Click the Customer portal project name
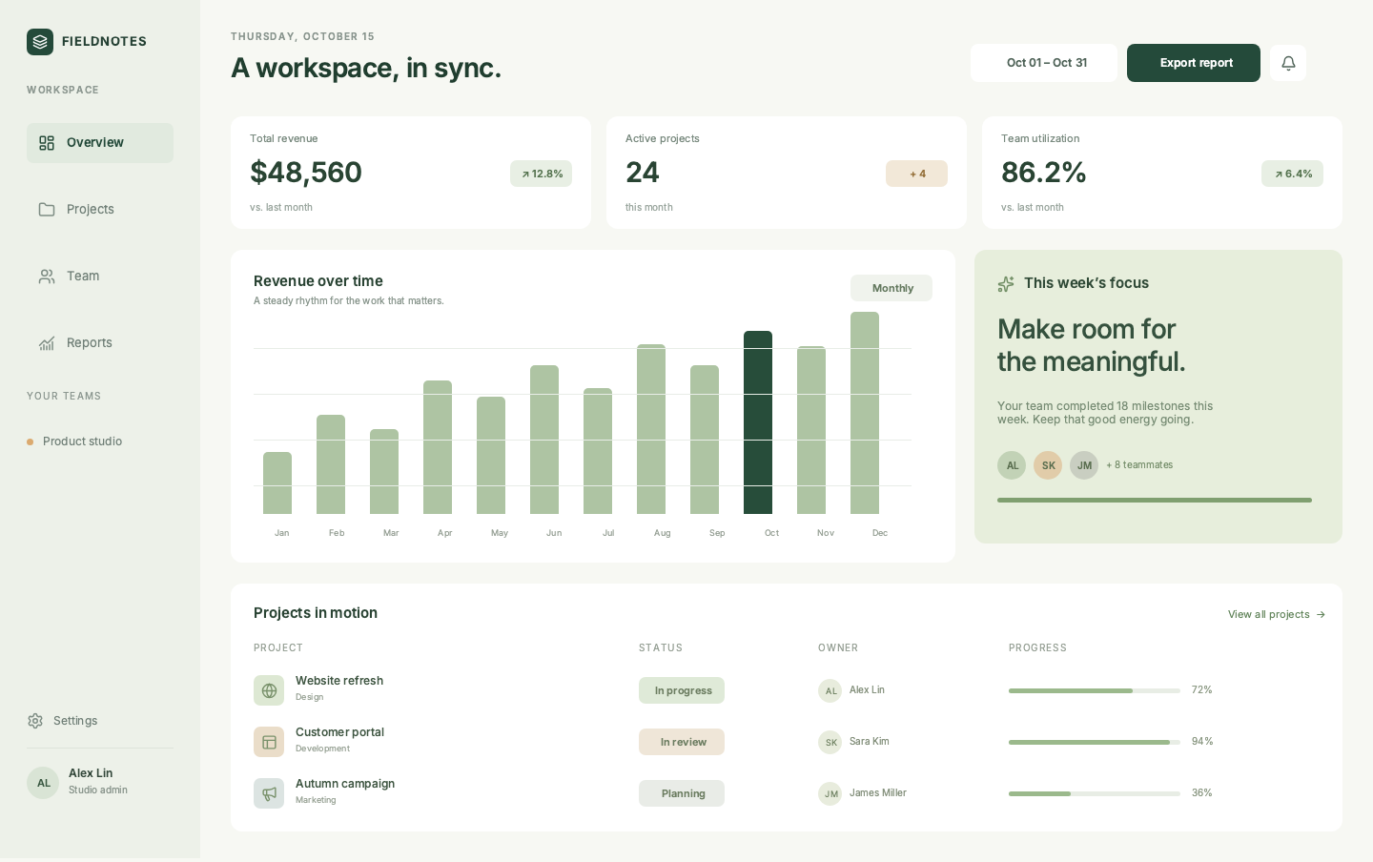 click(339, 732)
